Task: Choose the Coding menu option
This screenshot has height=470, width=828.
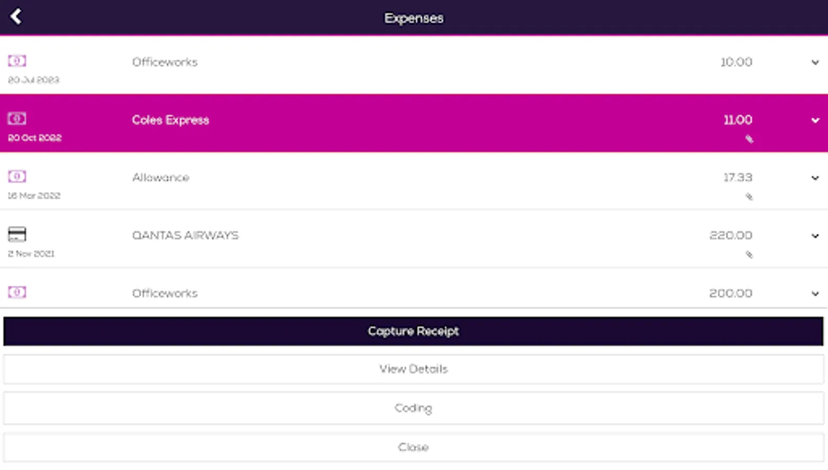Action: click(x=413, y=408)
